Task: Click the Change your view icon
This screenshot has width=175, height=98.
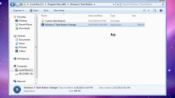Action: pos(145,10)
